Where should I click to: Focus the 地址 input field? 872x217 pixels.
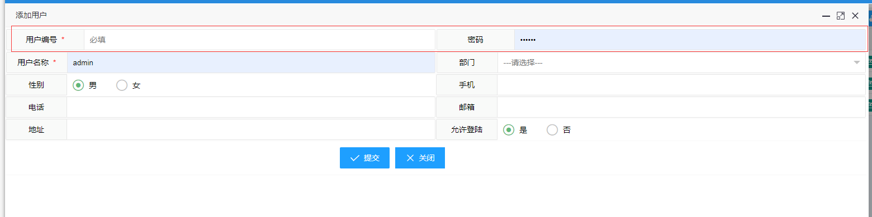tap(251, 129)
